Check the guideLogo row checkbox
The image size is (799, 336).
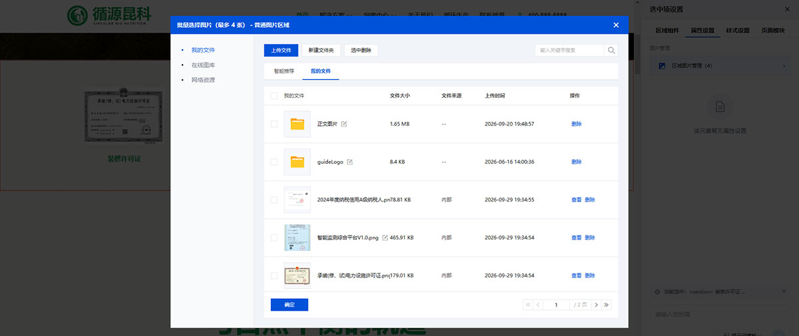point(274,162)
